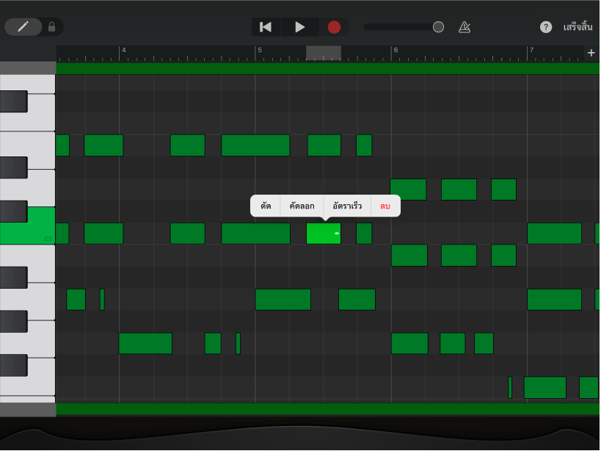Choose อัตราเร็ว from the note popup menu
601x451 pixels.
(x=347, y=206)
